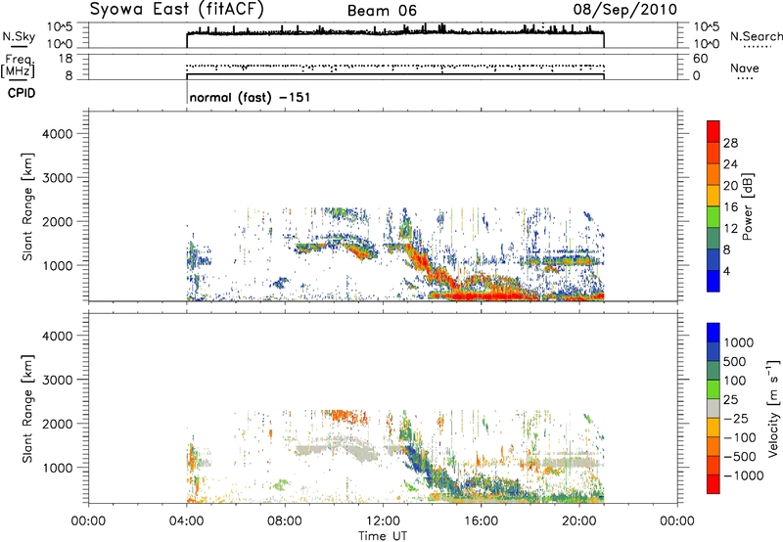Click the '16' Power colorbar value
The width and height of the screenshot is (783, 542).
coord(730,207)
